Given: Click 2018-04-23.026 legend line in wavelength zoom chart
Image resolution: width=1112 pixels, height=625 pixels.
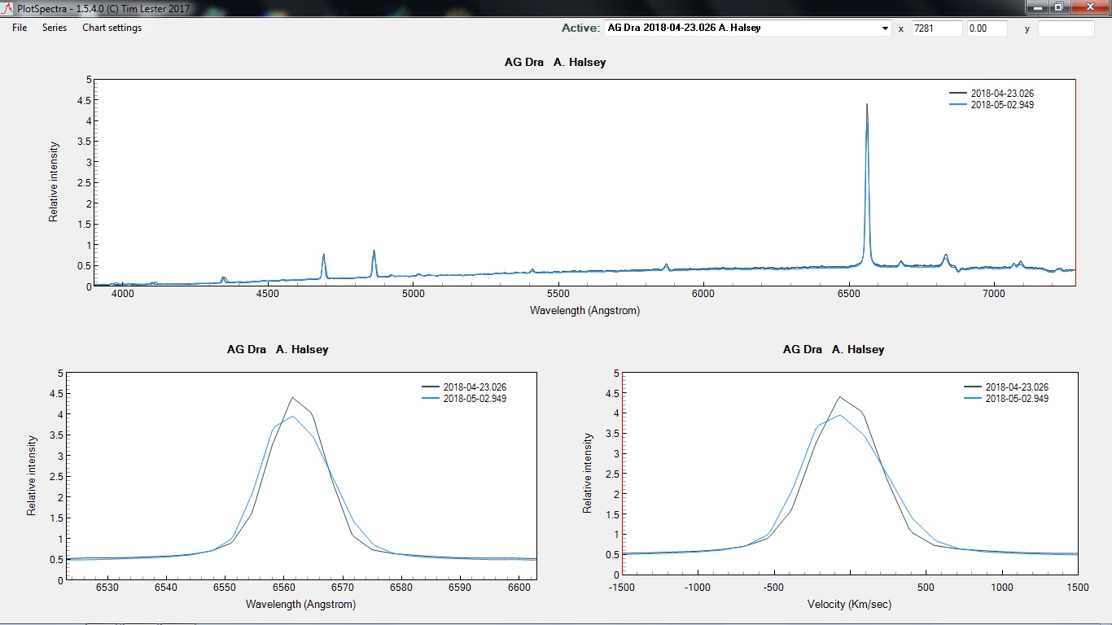Looking at the screenshot, I should click(431, 387).
